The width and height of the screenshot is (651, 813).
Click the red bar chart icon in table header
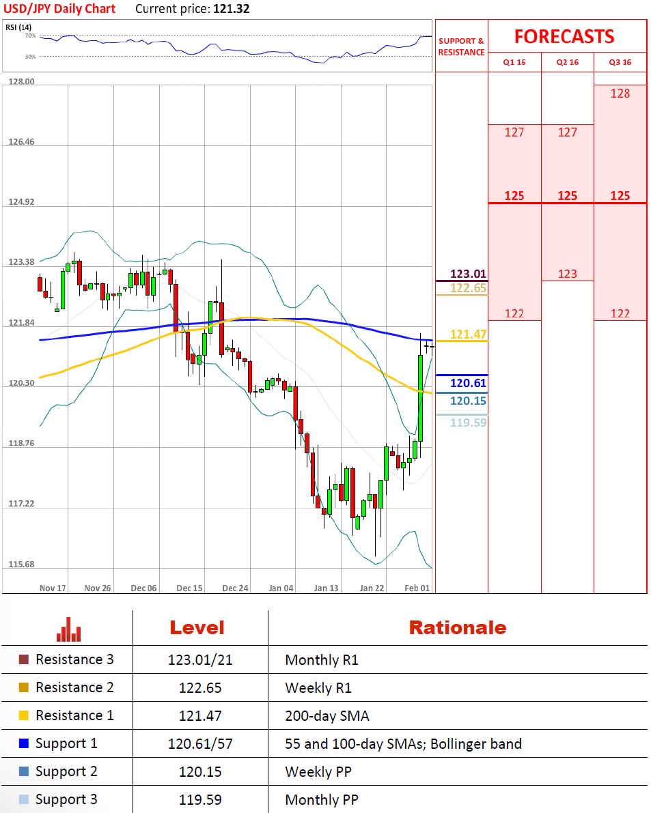(68, 629)
